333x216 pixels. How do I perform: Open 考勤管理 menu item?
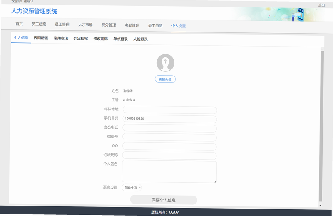click(x=132, y=25)
